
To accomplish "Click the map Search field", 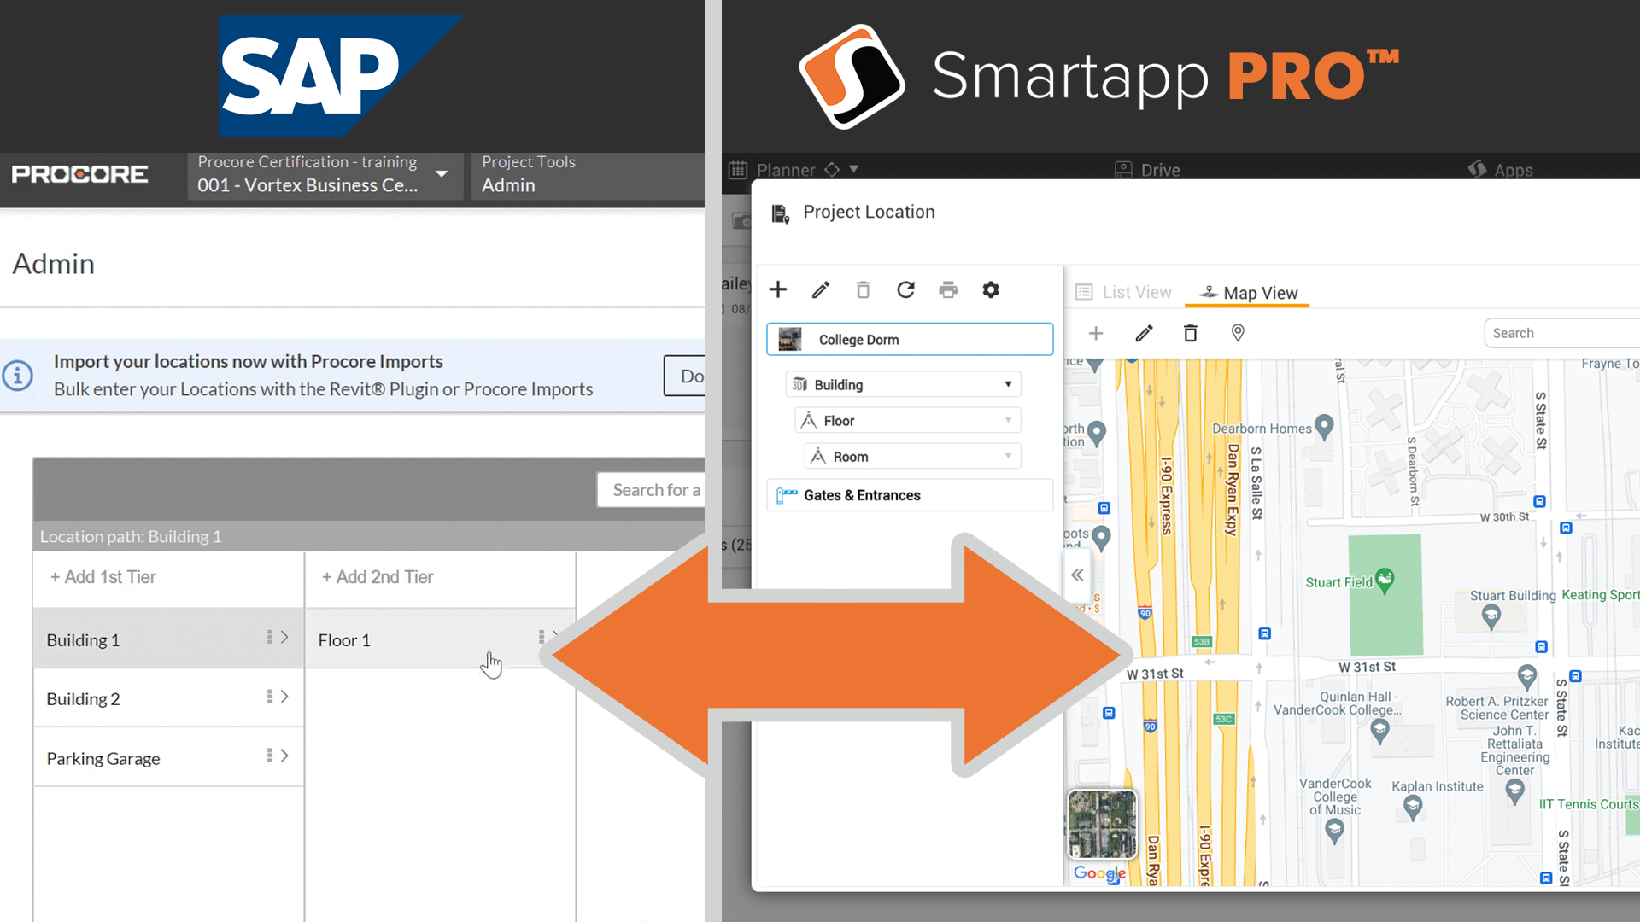I will [1563, 333].
